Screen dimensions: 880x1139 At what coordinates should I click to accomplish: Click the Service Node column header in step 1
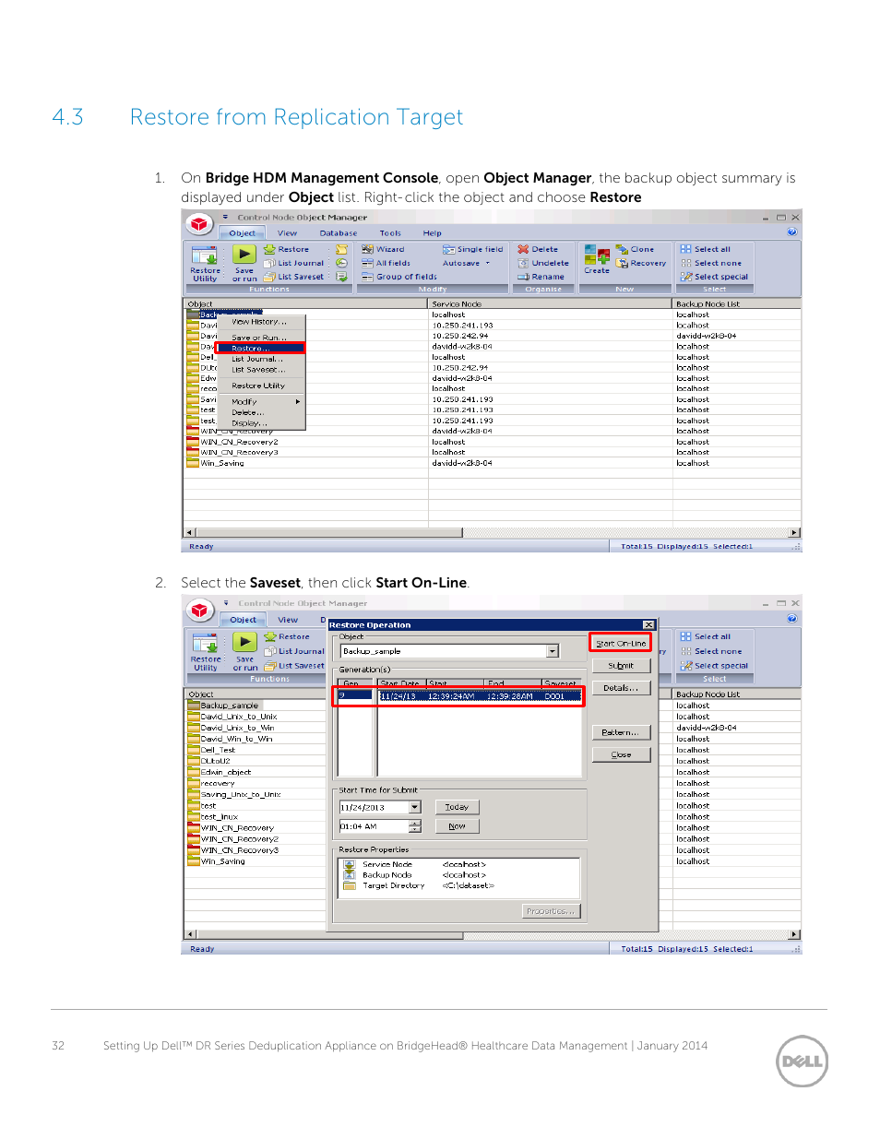click(x=550, y=303)
